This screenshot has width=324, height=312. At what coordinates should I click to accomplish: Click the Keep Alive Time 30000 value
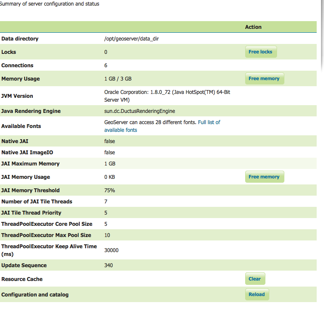pos(111,250)
